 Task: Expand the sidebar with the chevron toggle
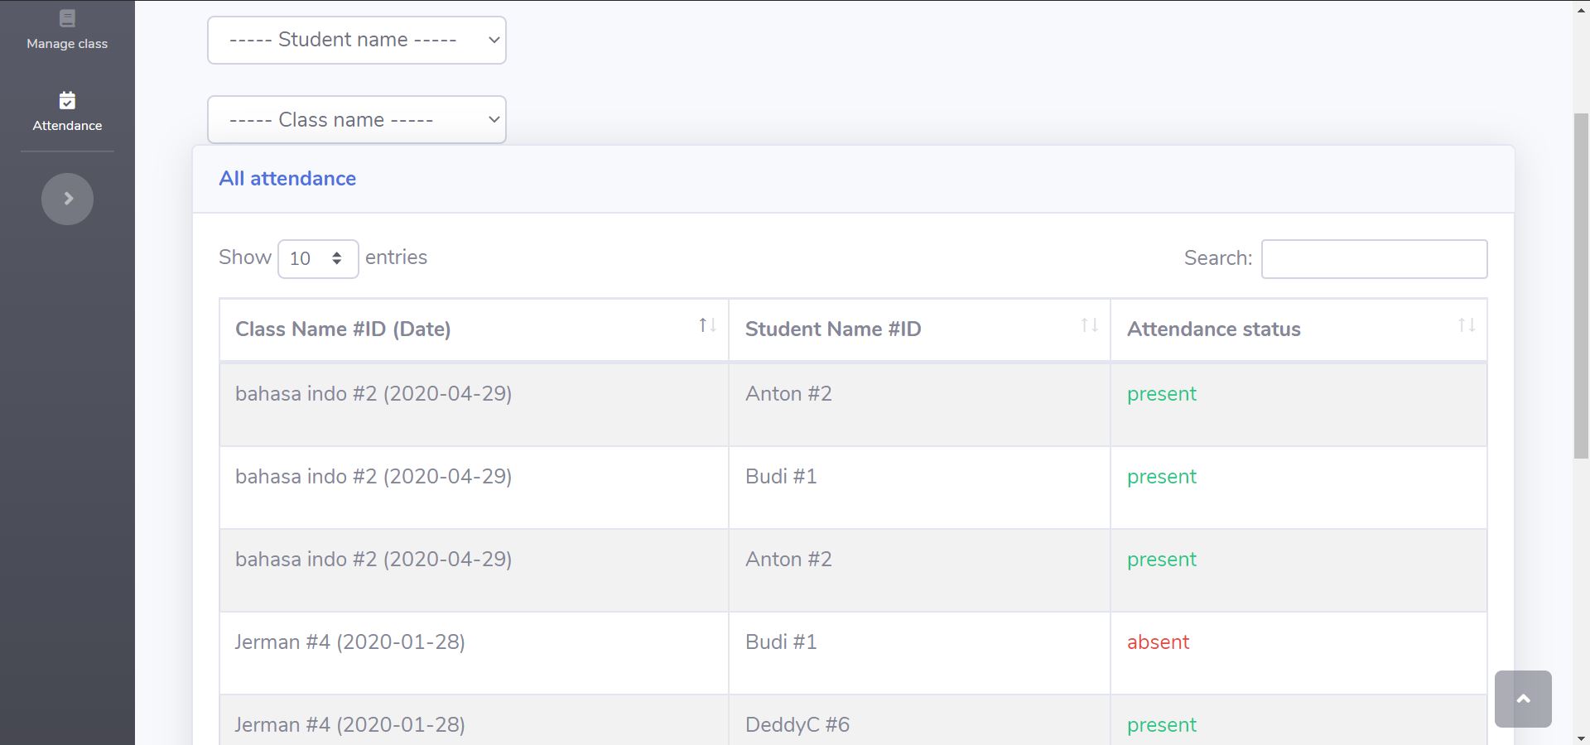click(67, 199)
